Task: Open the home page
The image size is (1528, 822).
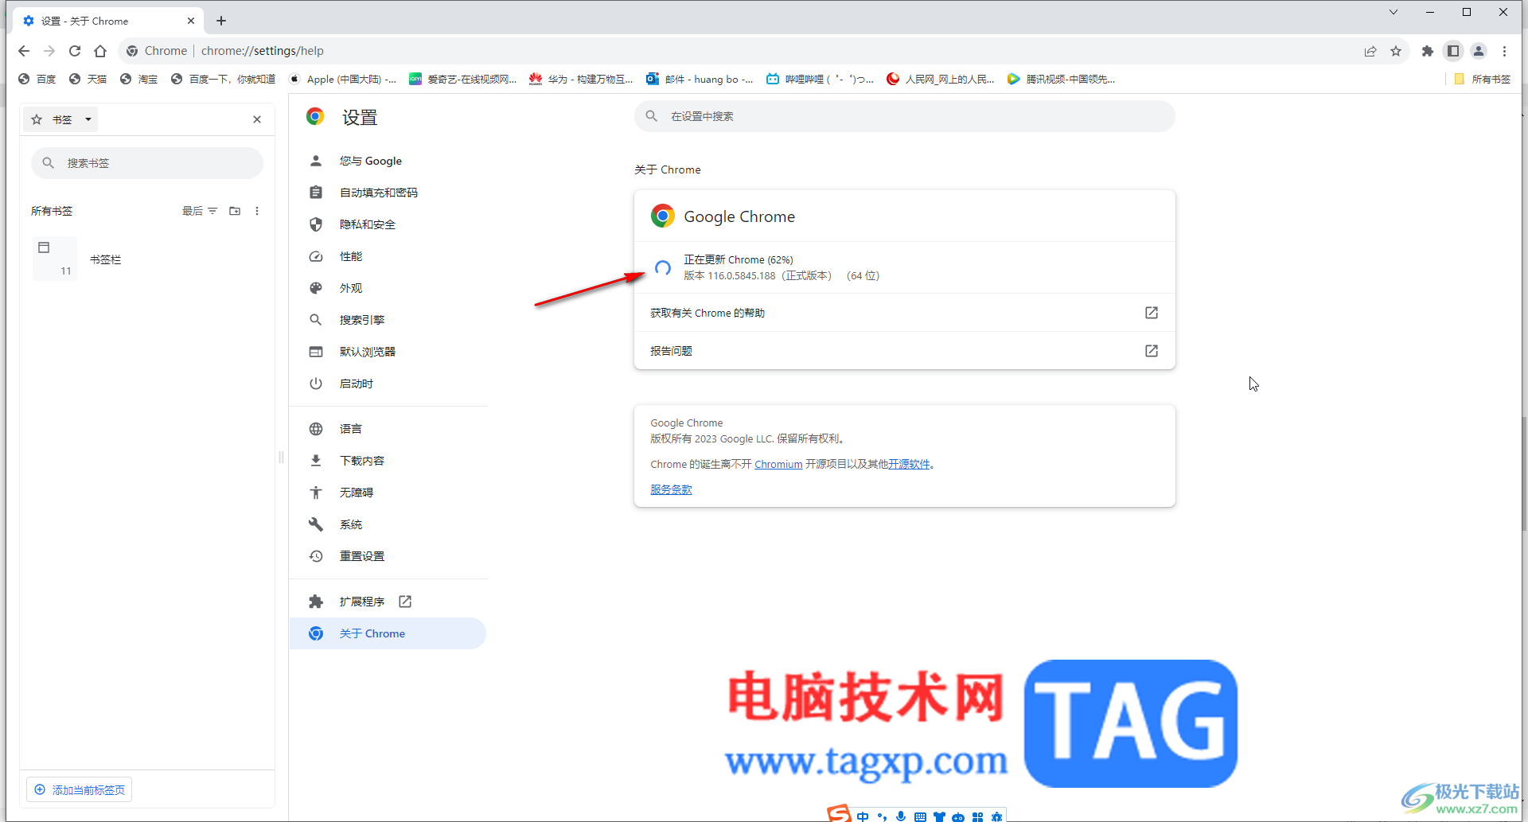Action: (100, 51)
